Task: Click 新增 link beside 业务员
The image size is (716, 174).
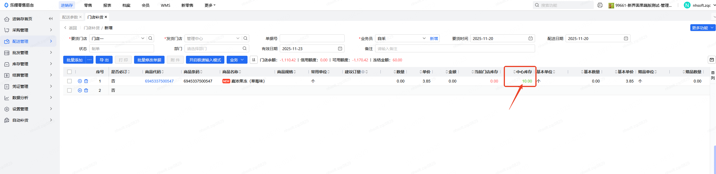Action: [434, 38]
